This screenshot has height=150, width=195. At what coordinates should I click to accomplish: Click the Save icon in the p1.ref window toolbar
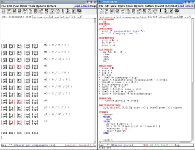tap(112, 11)
